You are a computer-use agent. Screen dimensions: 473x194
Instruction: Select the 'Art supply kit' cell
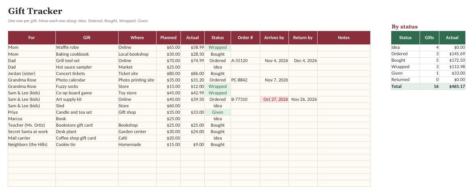pos(87,99)
